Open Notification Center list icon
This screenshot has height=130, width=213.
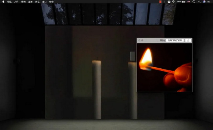(x=209, y=2)
